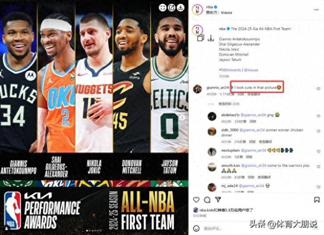The image size is (324, 235).
Task: Click the open-in-new-window icon on the image
Action: (172, 8)
